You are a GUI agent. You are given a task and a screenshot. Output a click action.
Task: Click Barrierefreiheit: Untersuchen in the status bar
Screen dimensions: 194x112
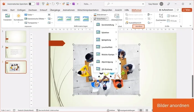pos(49,110)
